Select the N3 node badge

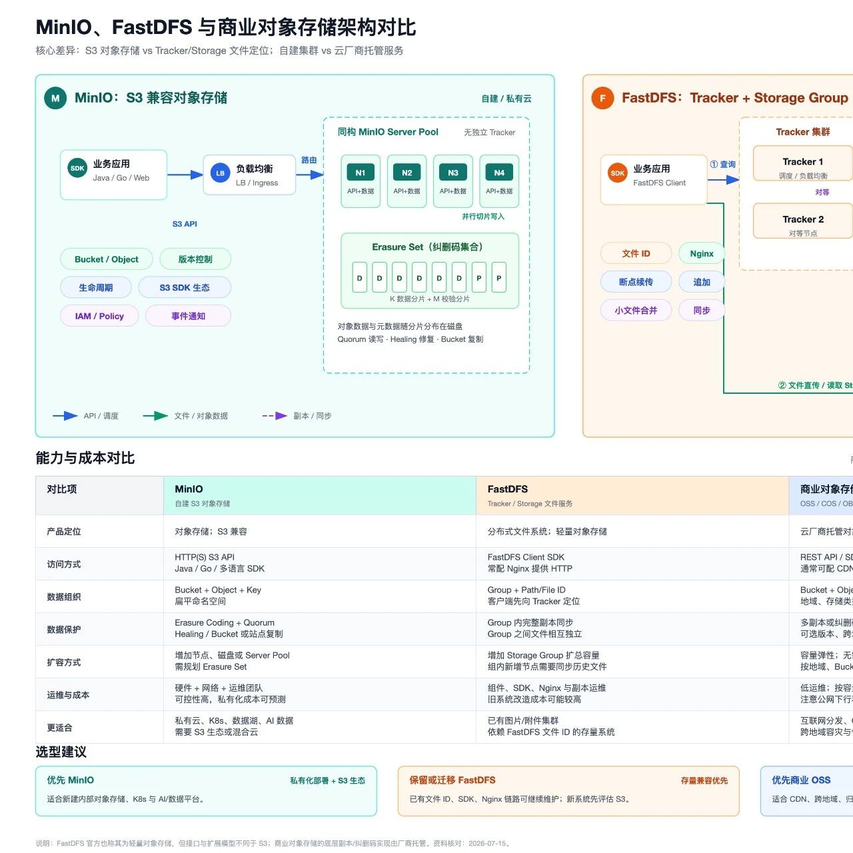[x=453, y=173]
